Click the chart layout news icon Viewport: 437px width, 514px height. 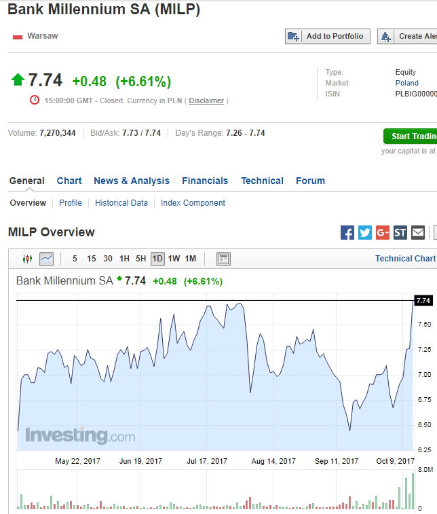[x=223, y=259]
